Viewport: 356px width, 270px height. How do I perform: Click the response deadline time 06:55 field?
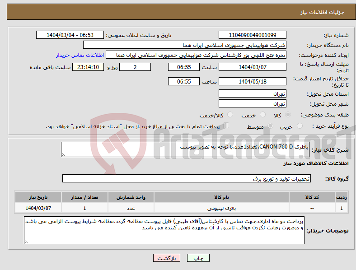pyautogui.click(x=184, y=67)
